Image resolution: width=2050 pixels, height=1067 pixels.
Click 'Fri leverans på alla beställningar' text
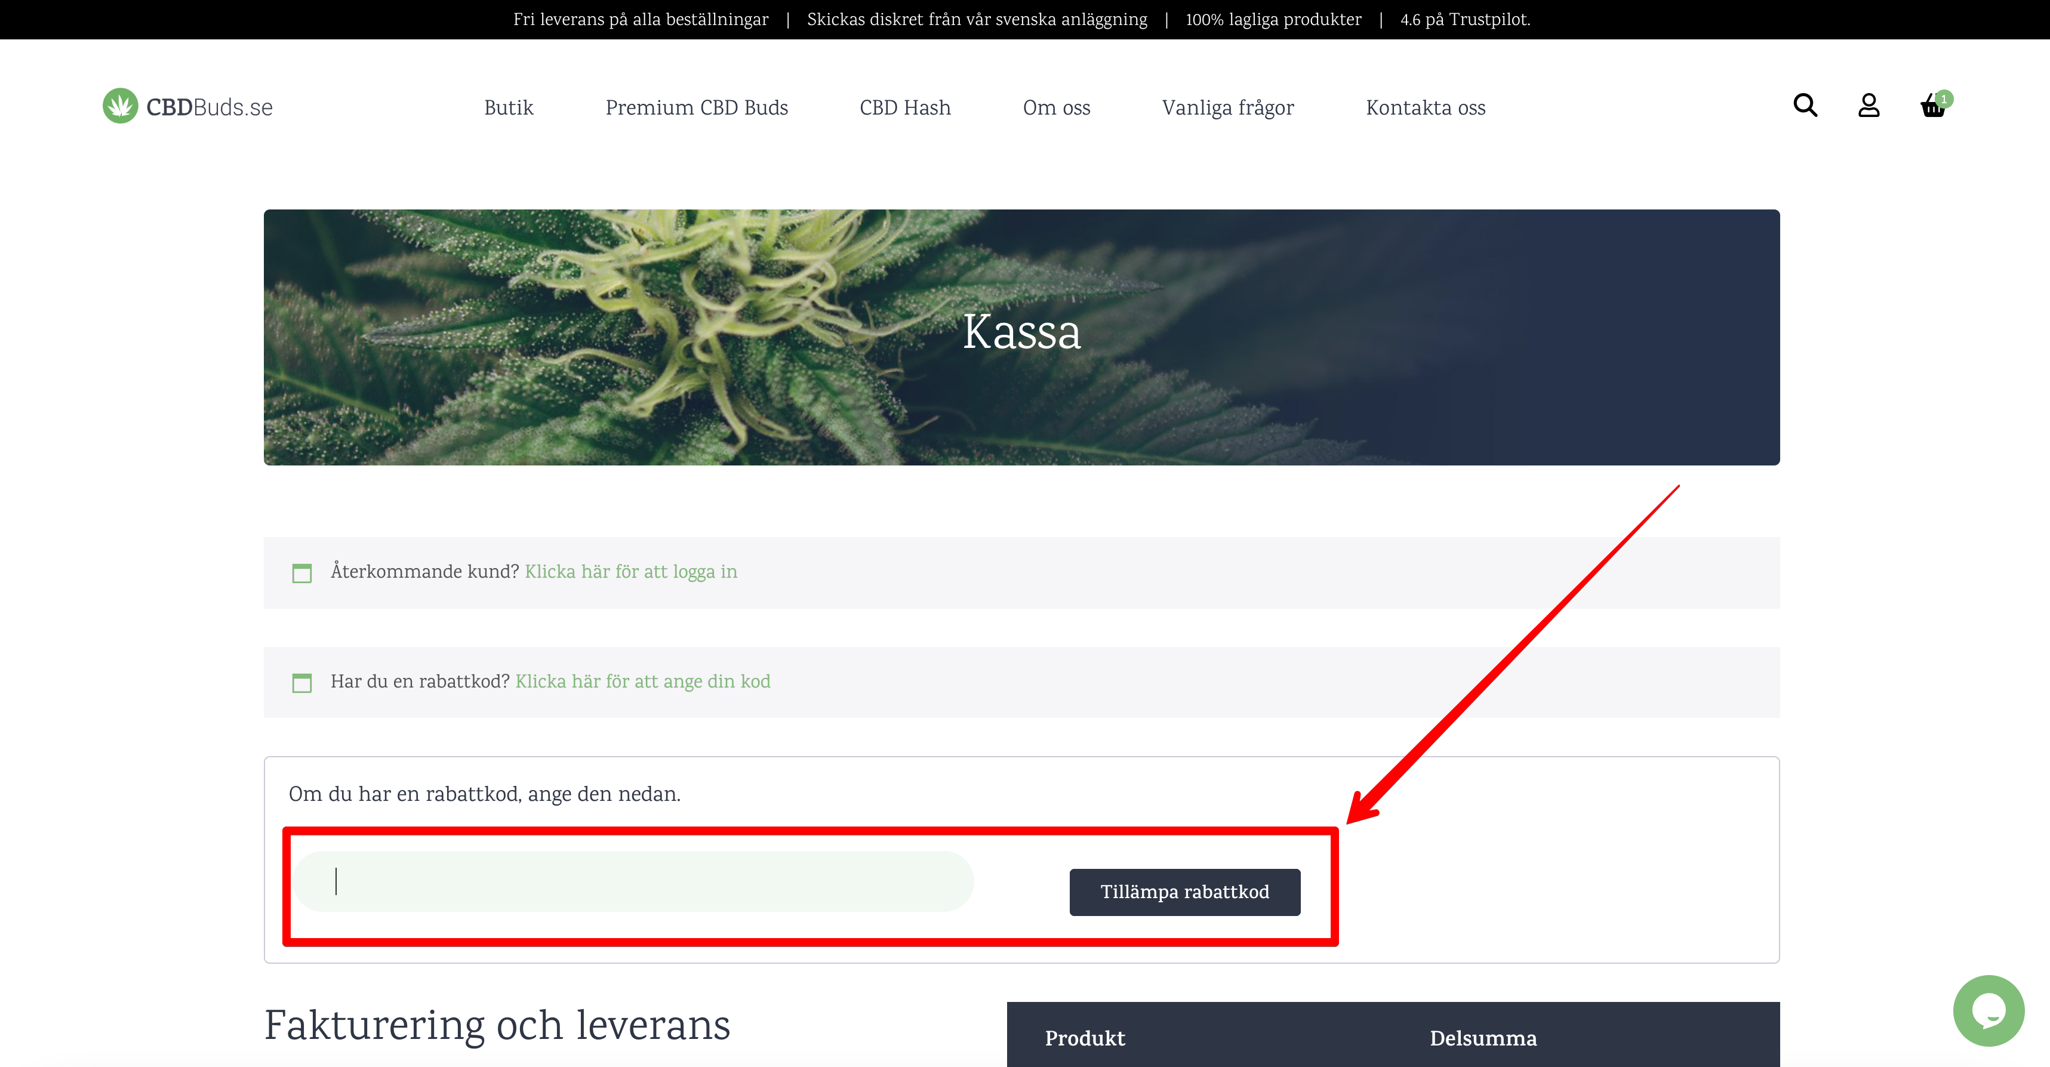[641, 19]
